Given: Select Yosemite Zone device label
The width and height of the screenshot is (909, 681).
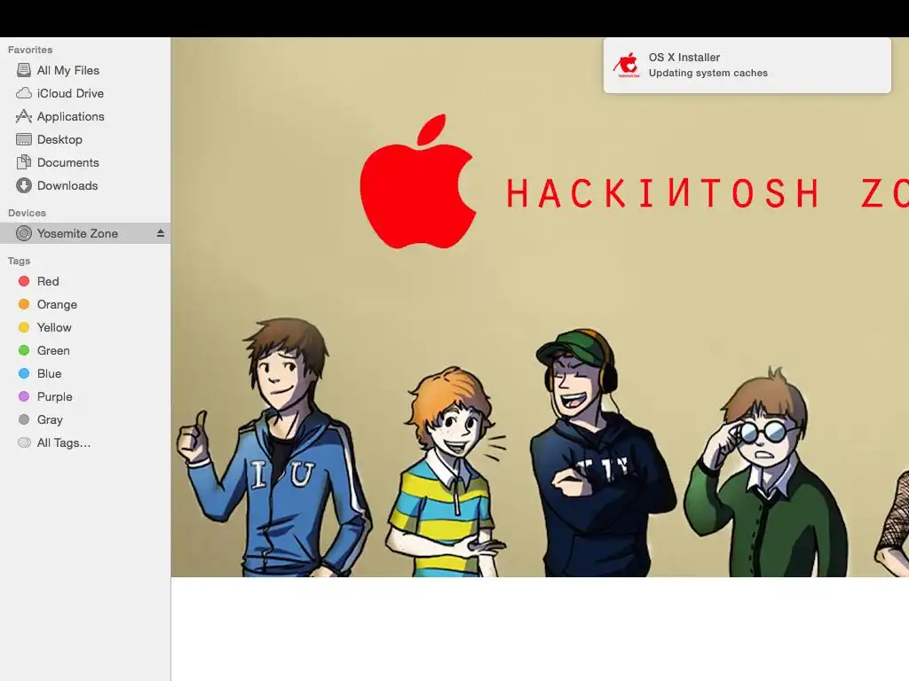Looking at the screenshot, I should pos(78,233).
